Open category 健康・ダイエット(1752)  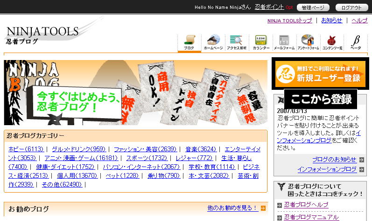(65, 167)
